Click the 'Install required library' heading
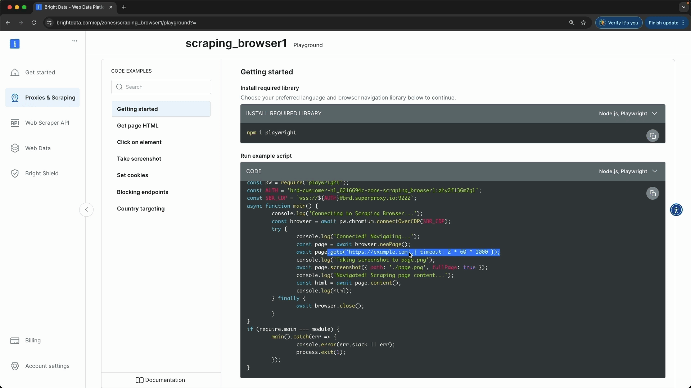 coord(270,88)
